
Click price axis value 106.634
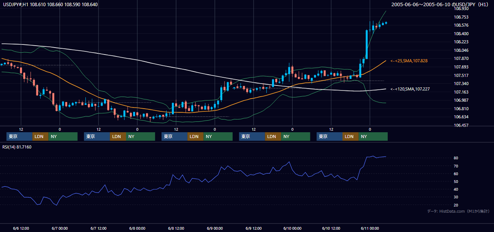[462, 117]
